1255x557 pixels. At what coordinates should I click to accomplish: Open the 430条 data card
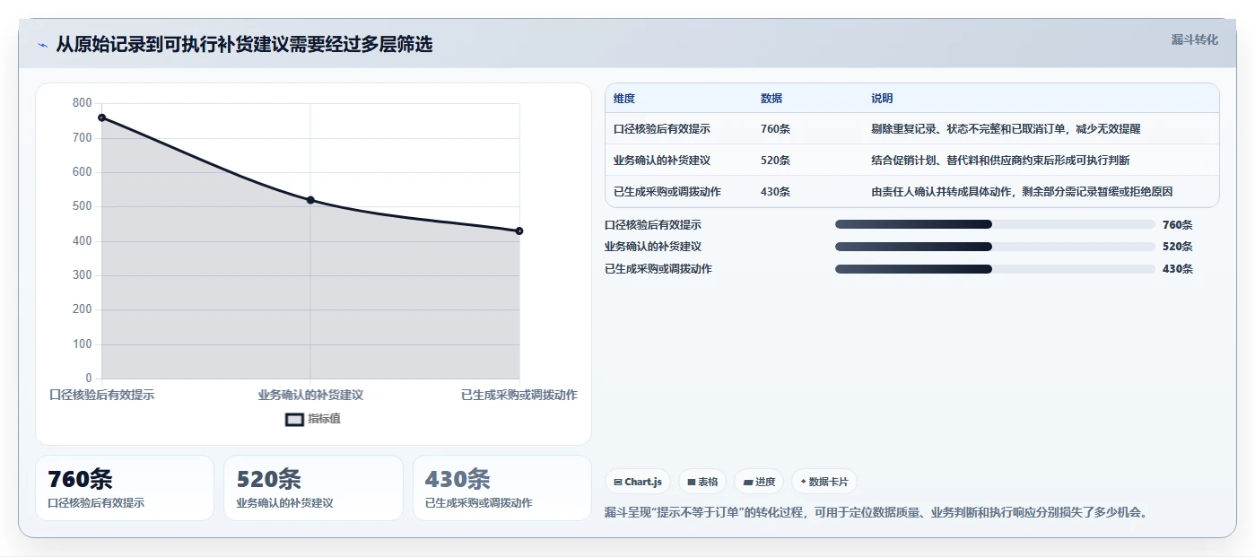click(502, 488)
